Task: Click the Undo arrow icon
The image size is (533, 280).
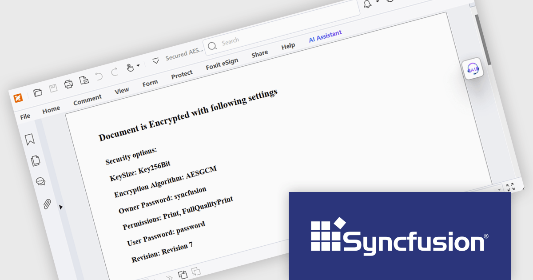Action: pyautogui.click(x=99, y=76)
